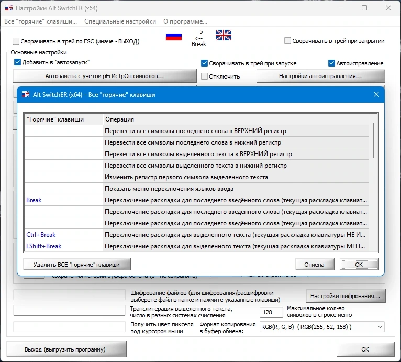Click 'Автозамена с учётом рЕгИсТрОв символов...' button
The width and height of the screenshot is (401, 362).
pos(105,76)
